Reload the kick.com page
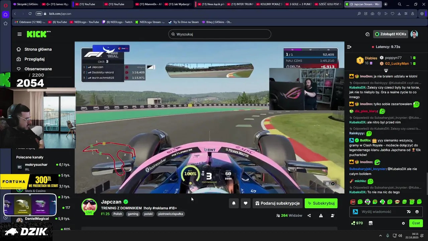Image resolution: width=428 pixels, height=241 pixels. (30, 14)
